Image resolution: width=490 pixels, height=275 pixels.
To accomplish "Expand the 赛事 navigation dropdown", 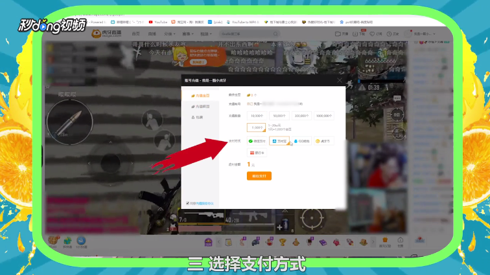I will click(x=188, y=34).
